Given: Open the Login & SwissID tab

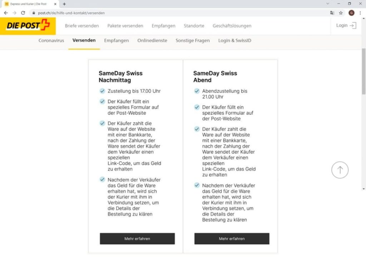Looking at the screenshot, I should (234, 40).
